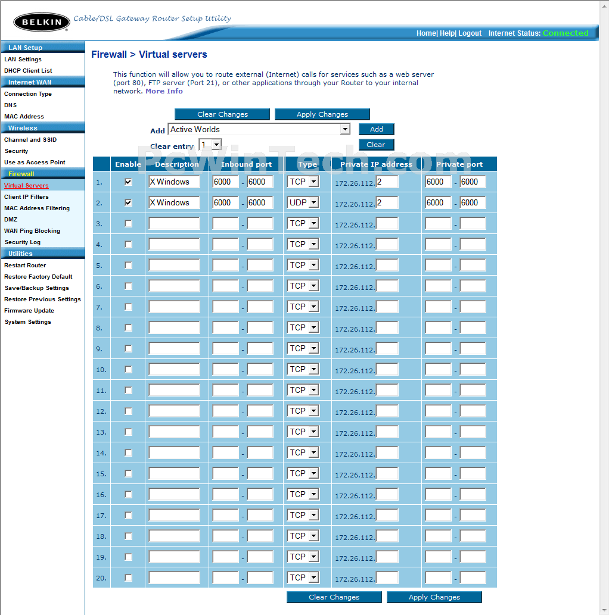Click the page scrollbar up arrow

point(605,5)
